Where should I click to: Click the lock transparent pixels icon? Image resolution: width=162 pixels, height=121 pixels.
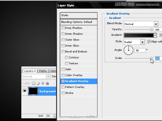(x=33, y=83)
